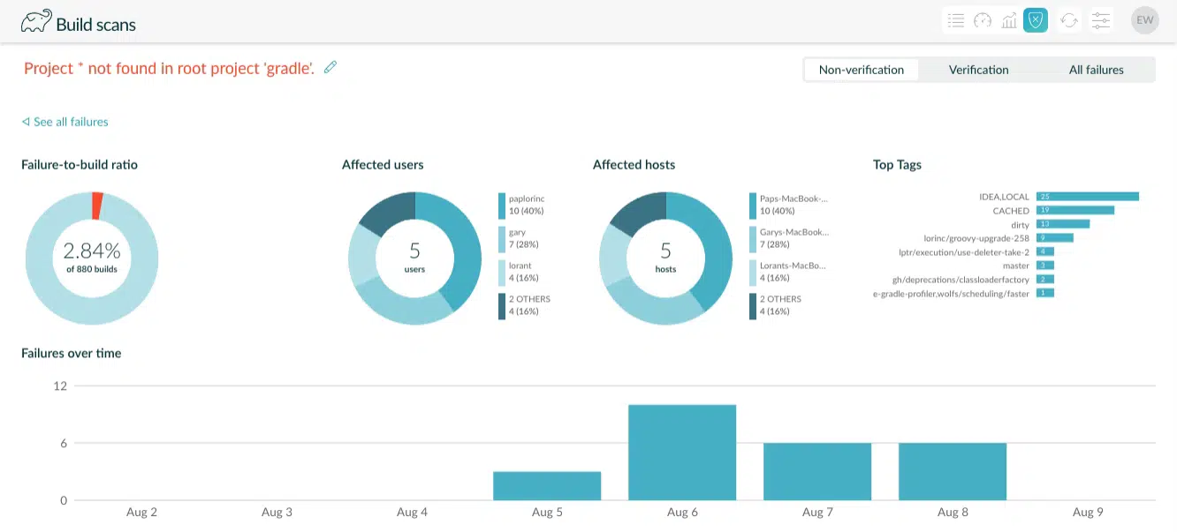This screenshot has height=532, width=1177.
Task: Click the EW user avatar
Action: pos(1145,19)
